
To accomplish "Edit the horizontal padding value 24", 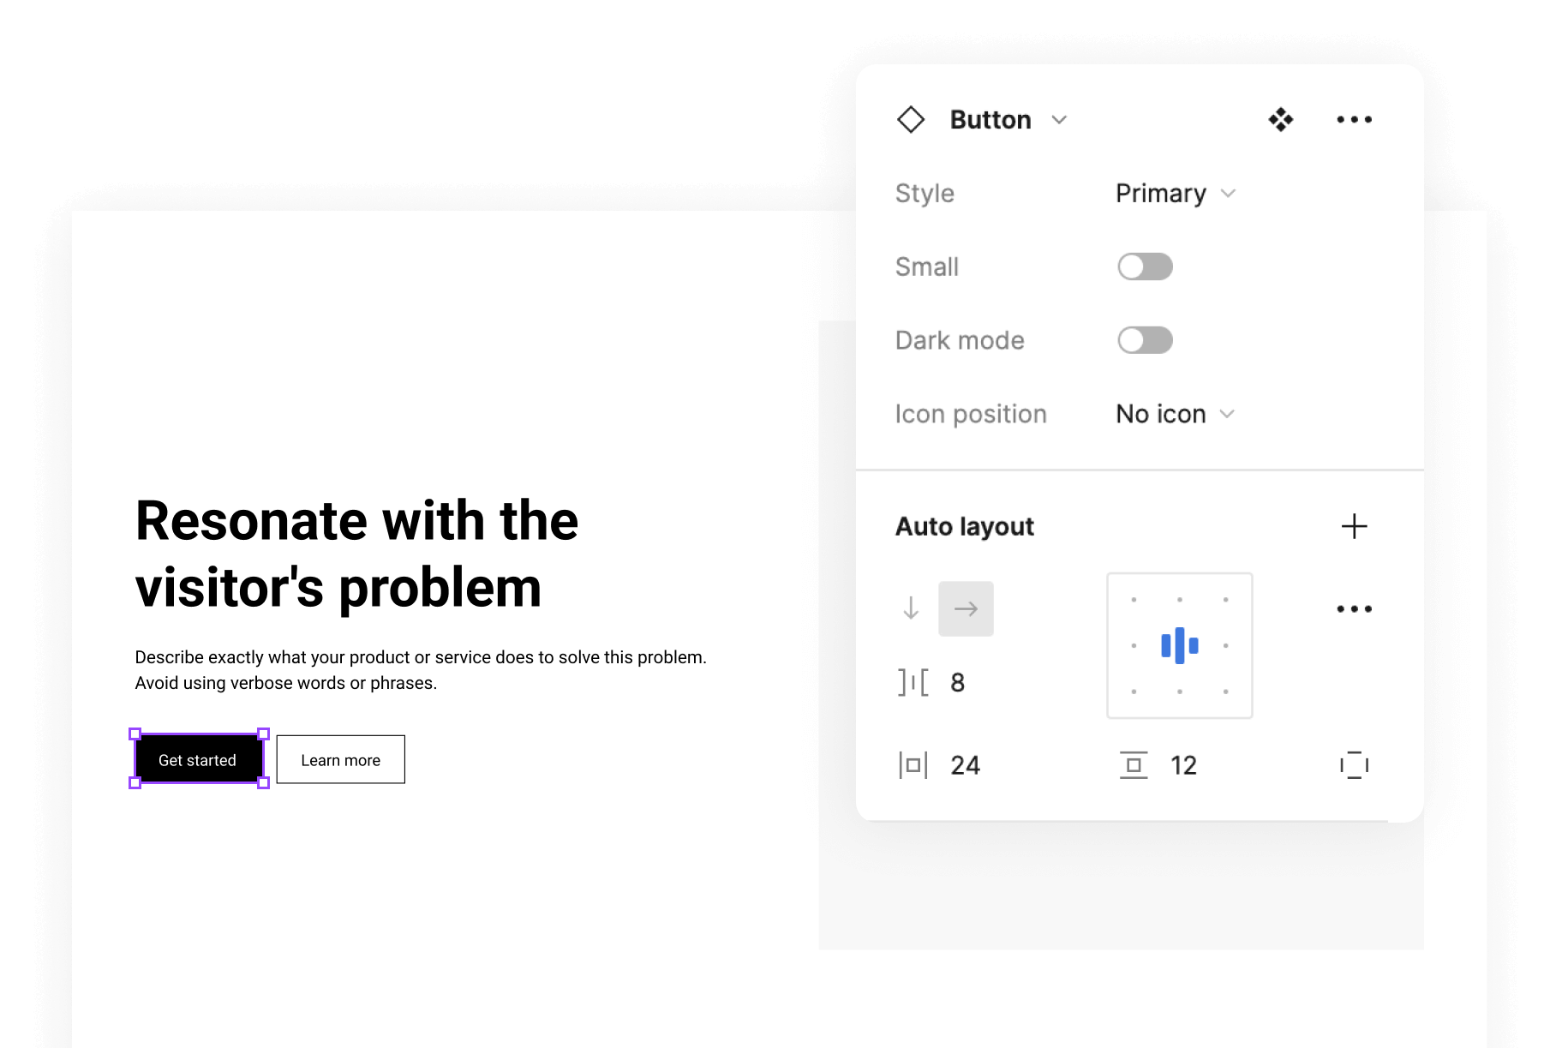I will coord(965,765).
